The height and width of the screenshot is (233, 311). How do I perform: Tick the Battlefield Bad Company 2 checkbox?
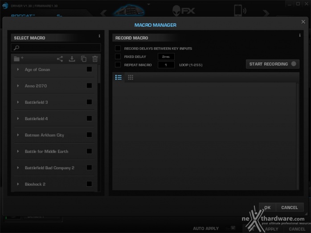point(89,168)
